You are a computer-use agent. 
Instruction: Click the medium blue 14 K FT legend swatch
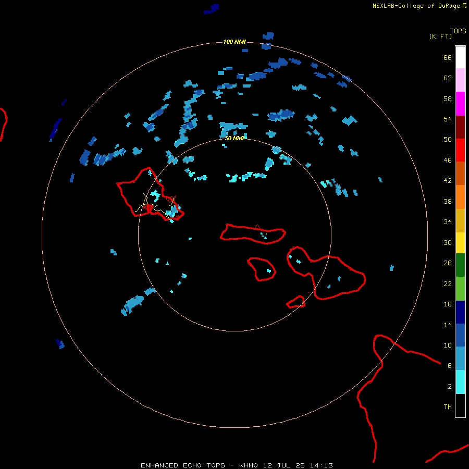click(460, 335)
